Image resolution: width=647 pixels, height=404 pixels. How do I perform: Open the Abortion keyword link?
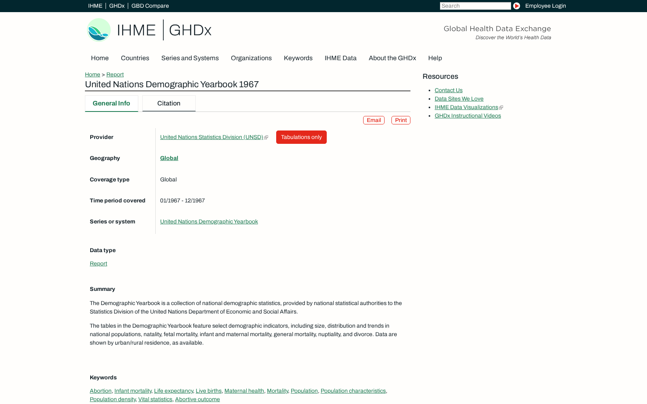(101, 391)
